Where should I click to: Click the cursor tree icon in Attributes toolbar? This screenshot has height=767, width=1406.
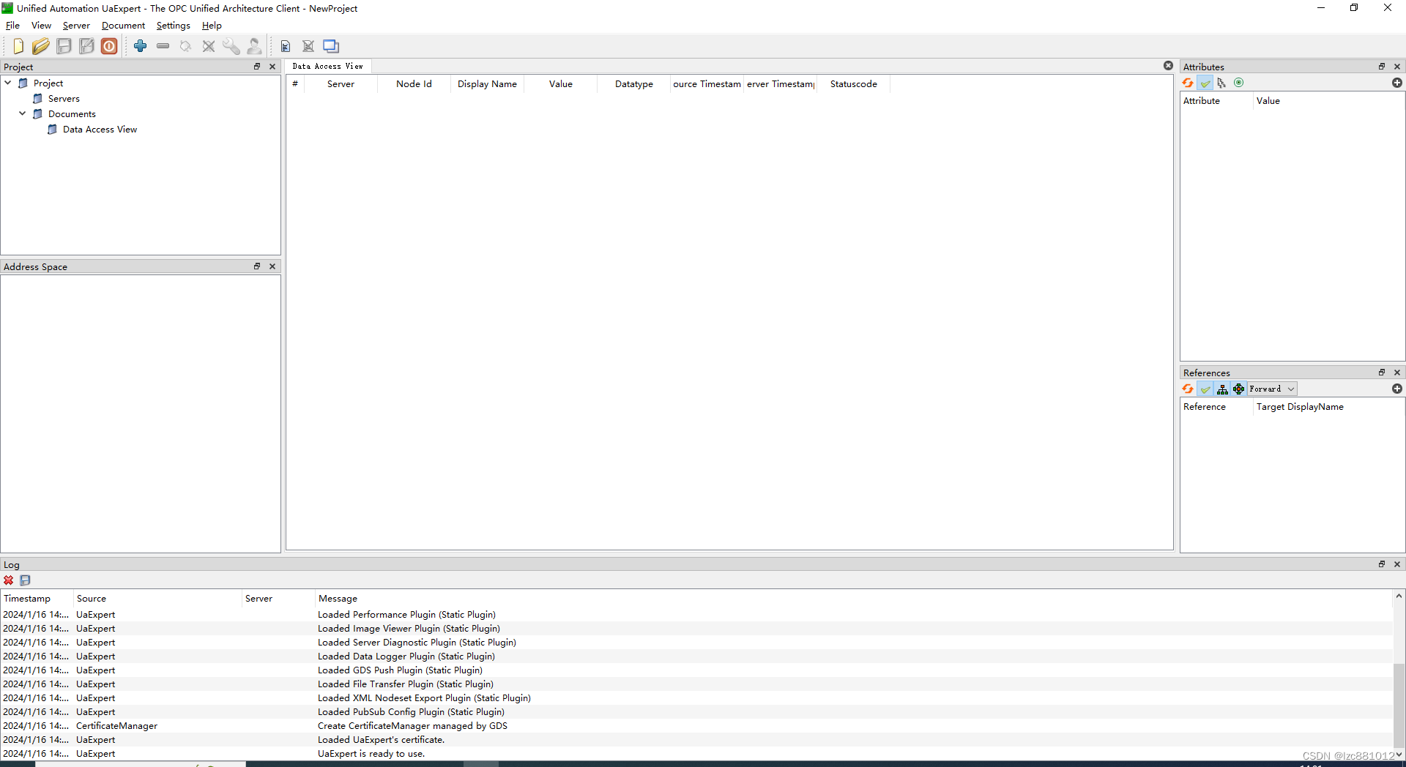coord(1221,83)
